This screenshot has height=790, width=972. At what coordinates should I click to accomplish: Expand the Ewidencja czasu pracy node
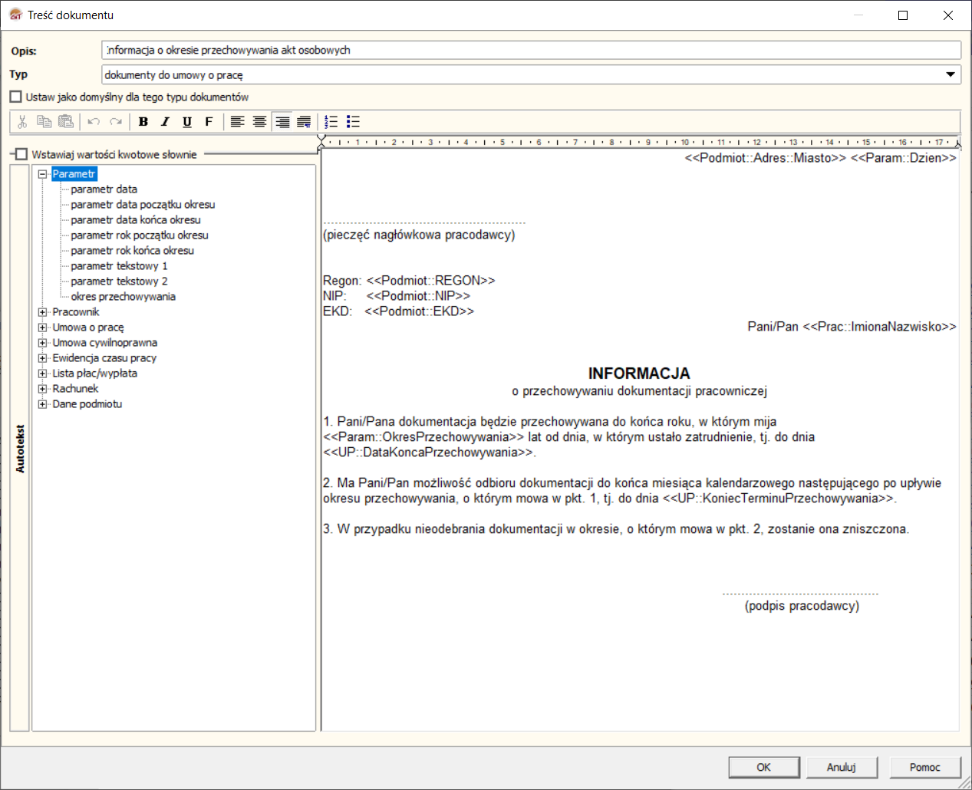pos(43,358)
